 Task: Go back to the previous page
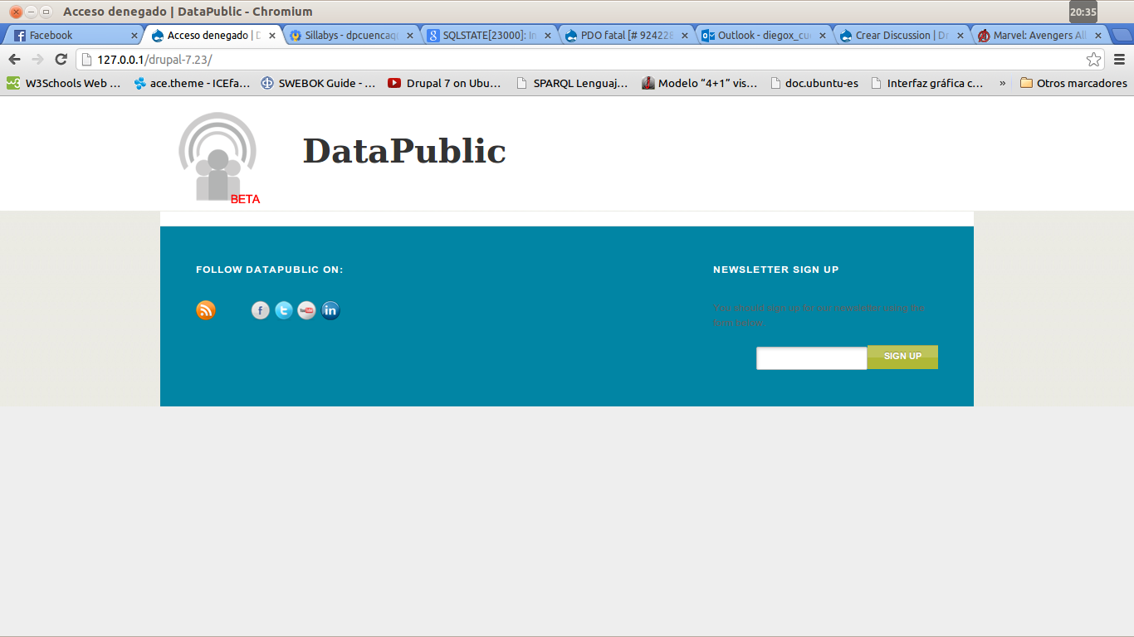pyautogui.click(x=14, y=59)
